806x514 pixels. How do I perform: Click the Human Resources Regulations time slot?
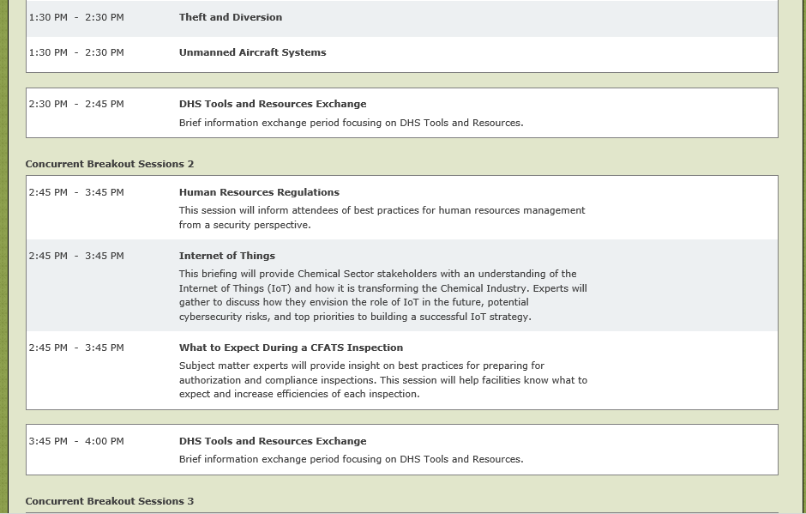tap(76, 192)
